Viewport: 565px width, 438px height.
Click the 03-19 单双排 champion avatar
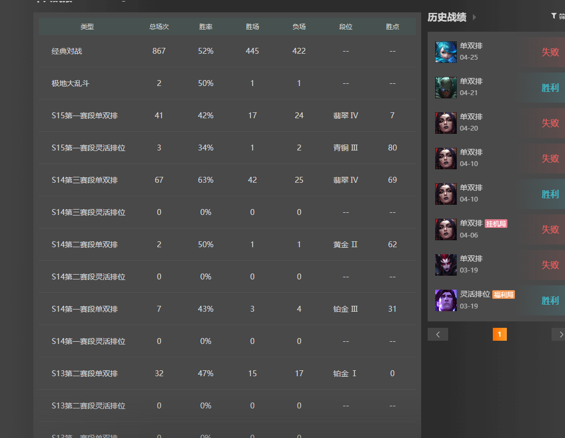(446, 265)
